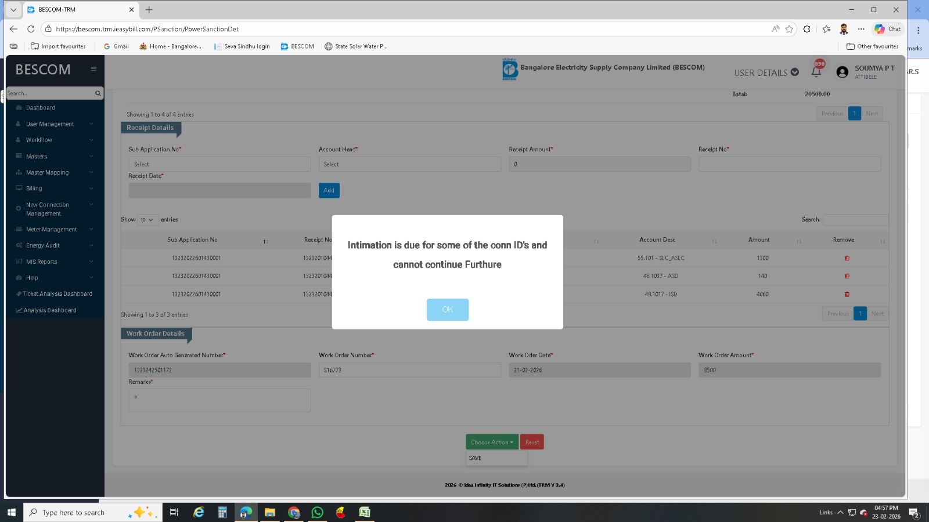Viewport: 929px width, 522px height.
Task: Delete the 48.1037 - ASD receipt row
Action: click(847, 276)
